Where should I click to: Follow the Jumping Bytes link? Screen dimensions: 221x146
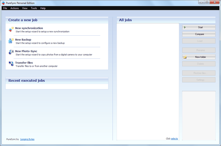27,139
